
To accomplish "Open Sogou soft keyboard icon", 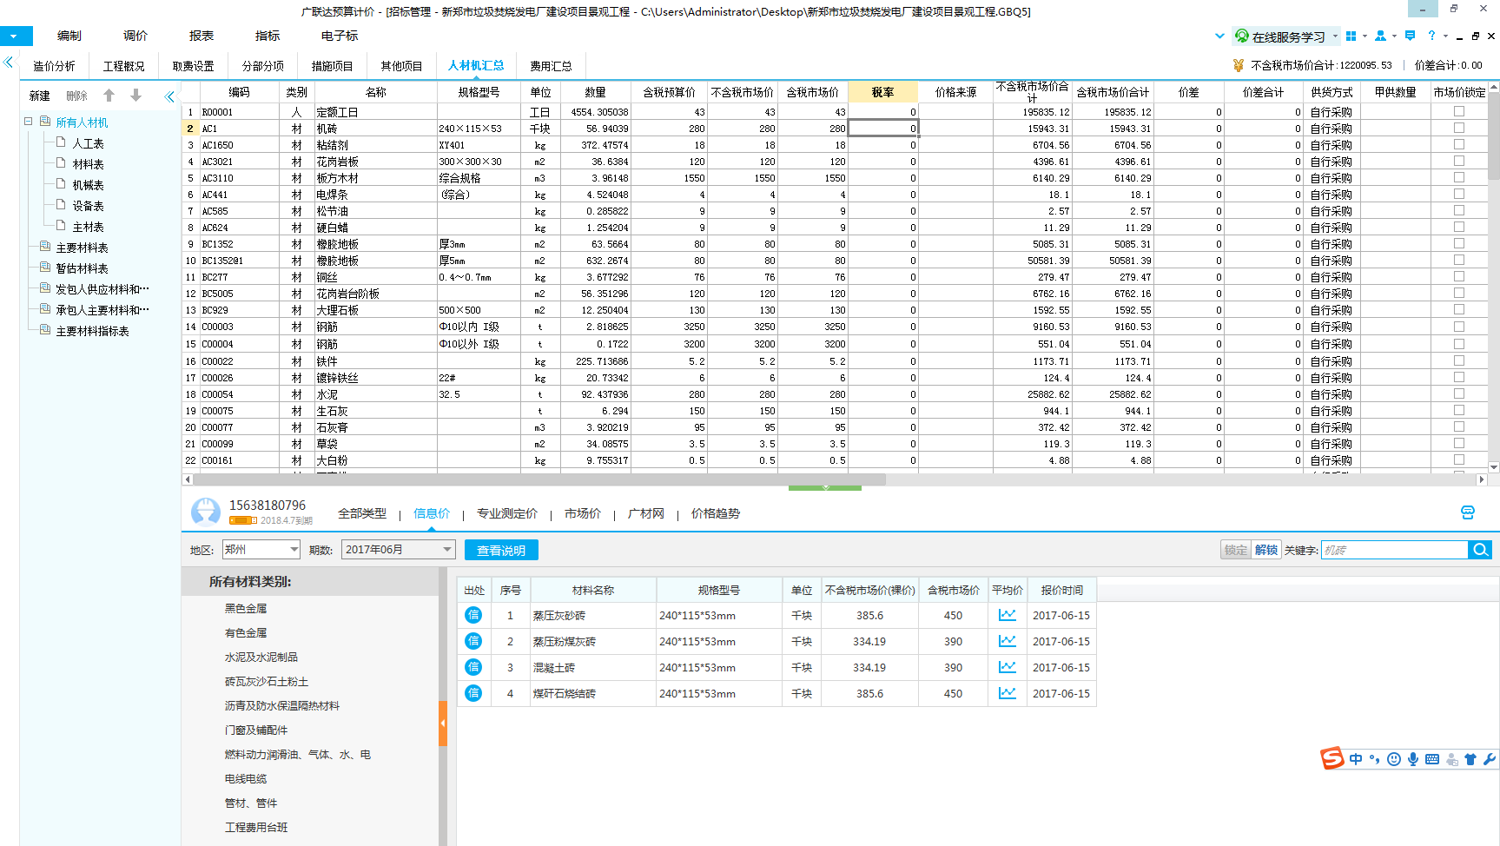I will (1432, 759).
